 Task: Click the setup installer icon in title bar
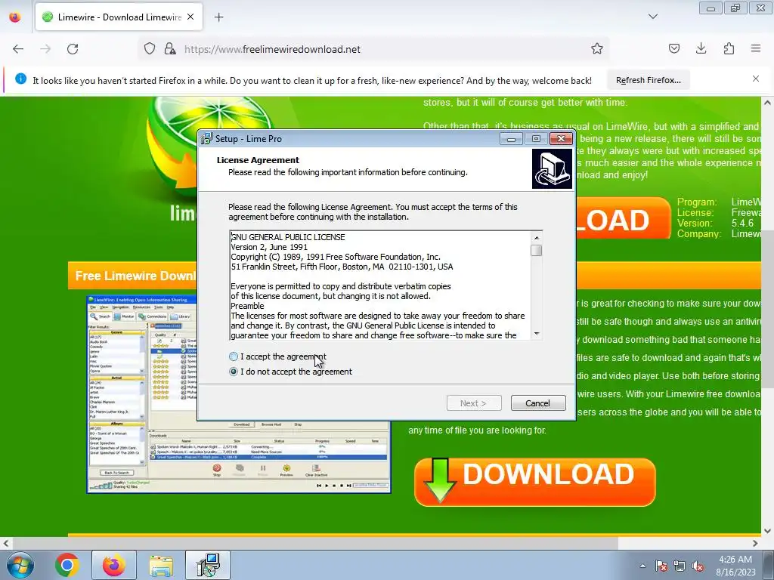(206, 139)
